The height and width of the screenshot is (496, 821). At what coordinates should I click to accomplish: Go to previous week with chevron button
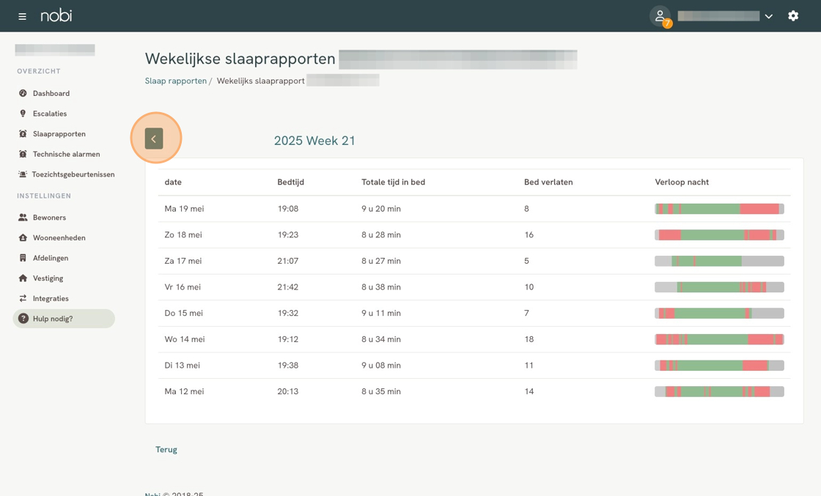pos(154,138)
